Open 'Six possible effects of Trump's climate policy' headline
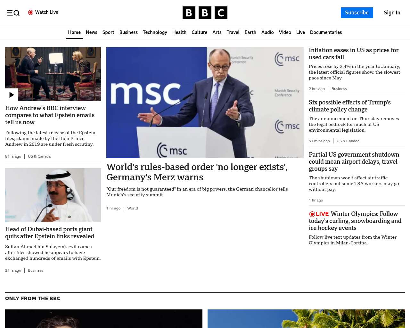Screen dimensions: 410x328 [x=350, y=106]
